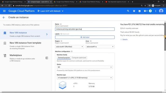Open the Incognito profile indicator

[x=156, y=5]
